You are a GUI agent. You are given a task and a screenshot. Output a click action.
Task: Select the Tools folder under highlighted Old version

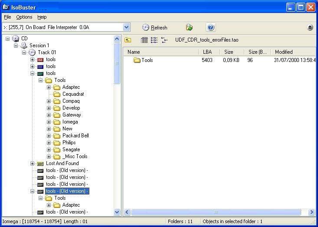point(60,198)
